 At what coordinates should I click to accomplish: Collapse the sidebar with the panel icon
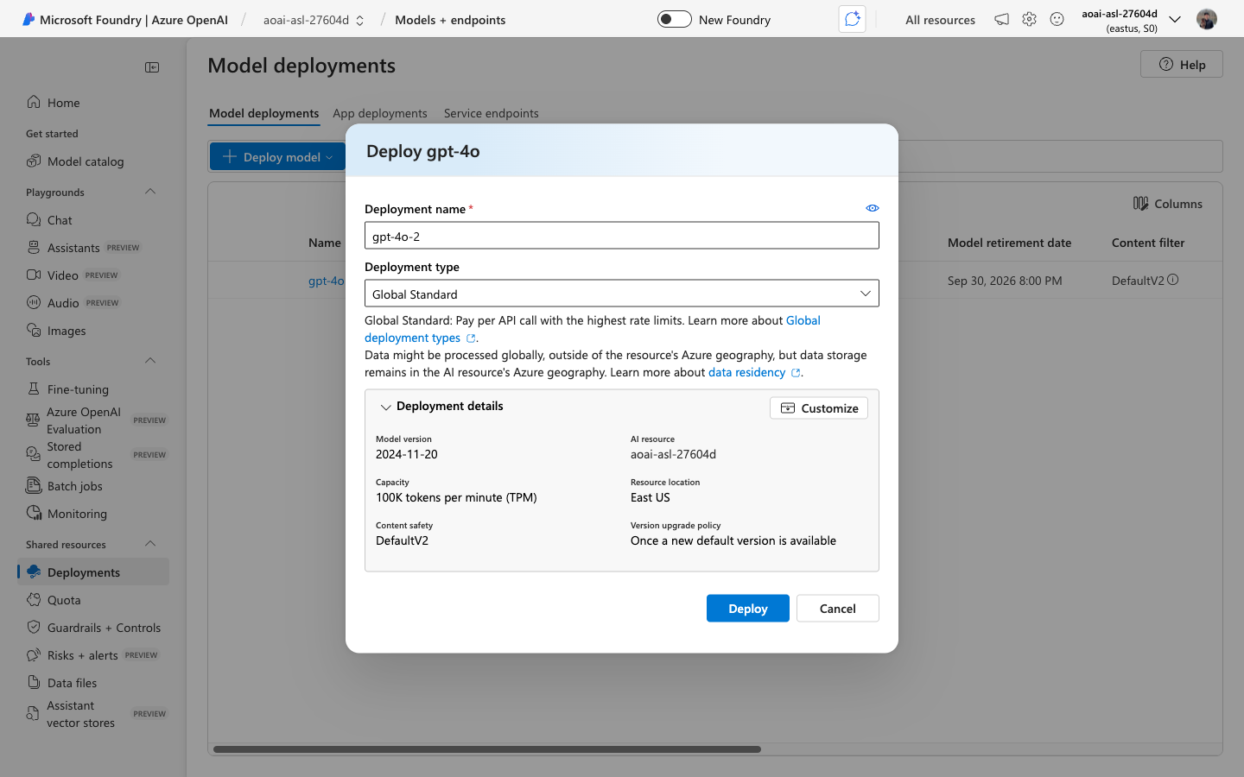pos(152,67)
